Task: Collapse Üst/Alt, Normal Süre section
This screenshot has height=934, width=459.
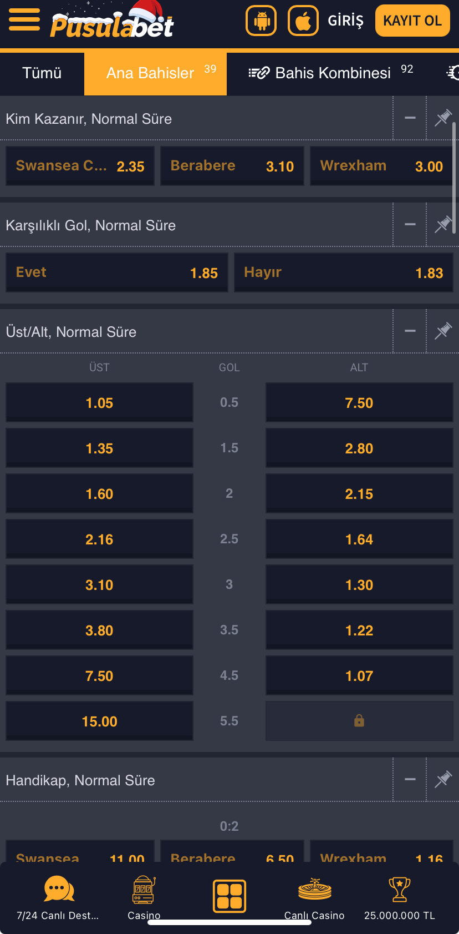Action: (x=410, y=331)
